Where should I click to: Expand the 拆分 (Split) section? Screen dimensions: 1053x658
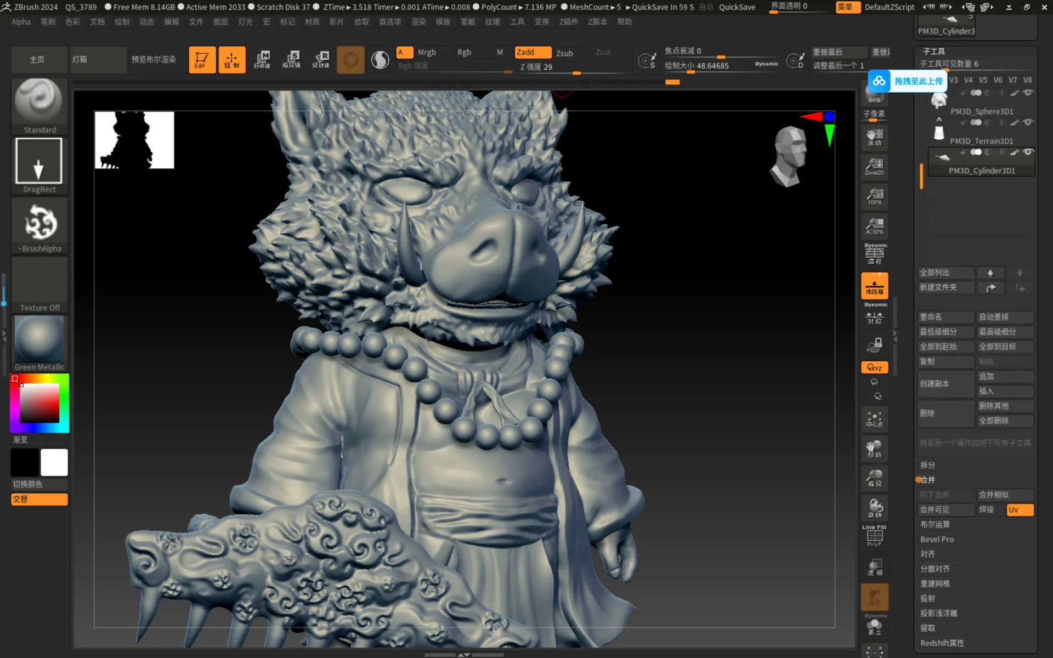point(927,465)
